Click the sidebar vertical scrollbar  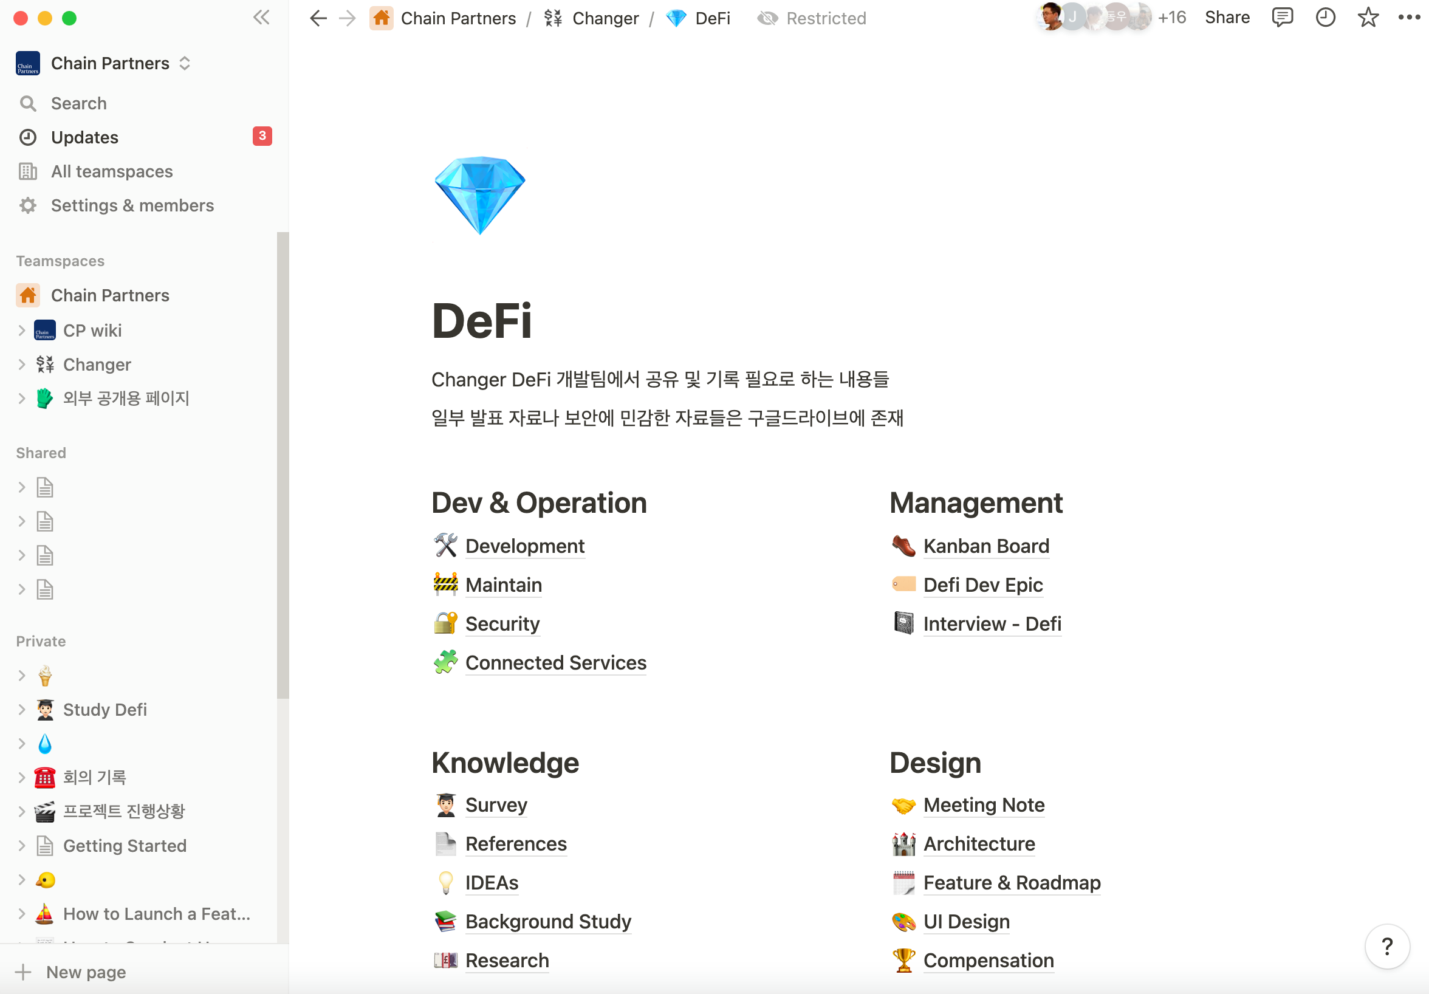pyautogui.click(x=283, y=464)
